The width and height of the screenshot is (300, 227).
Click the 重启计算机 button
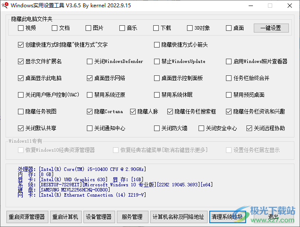[66, 217]
